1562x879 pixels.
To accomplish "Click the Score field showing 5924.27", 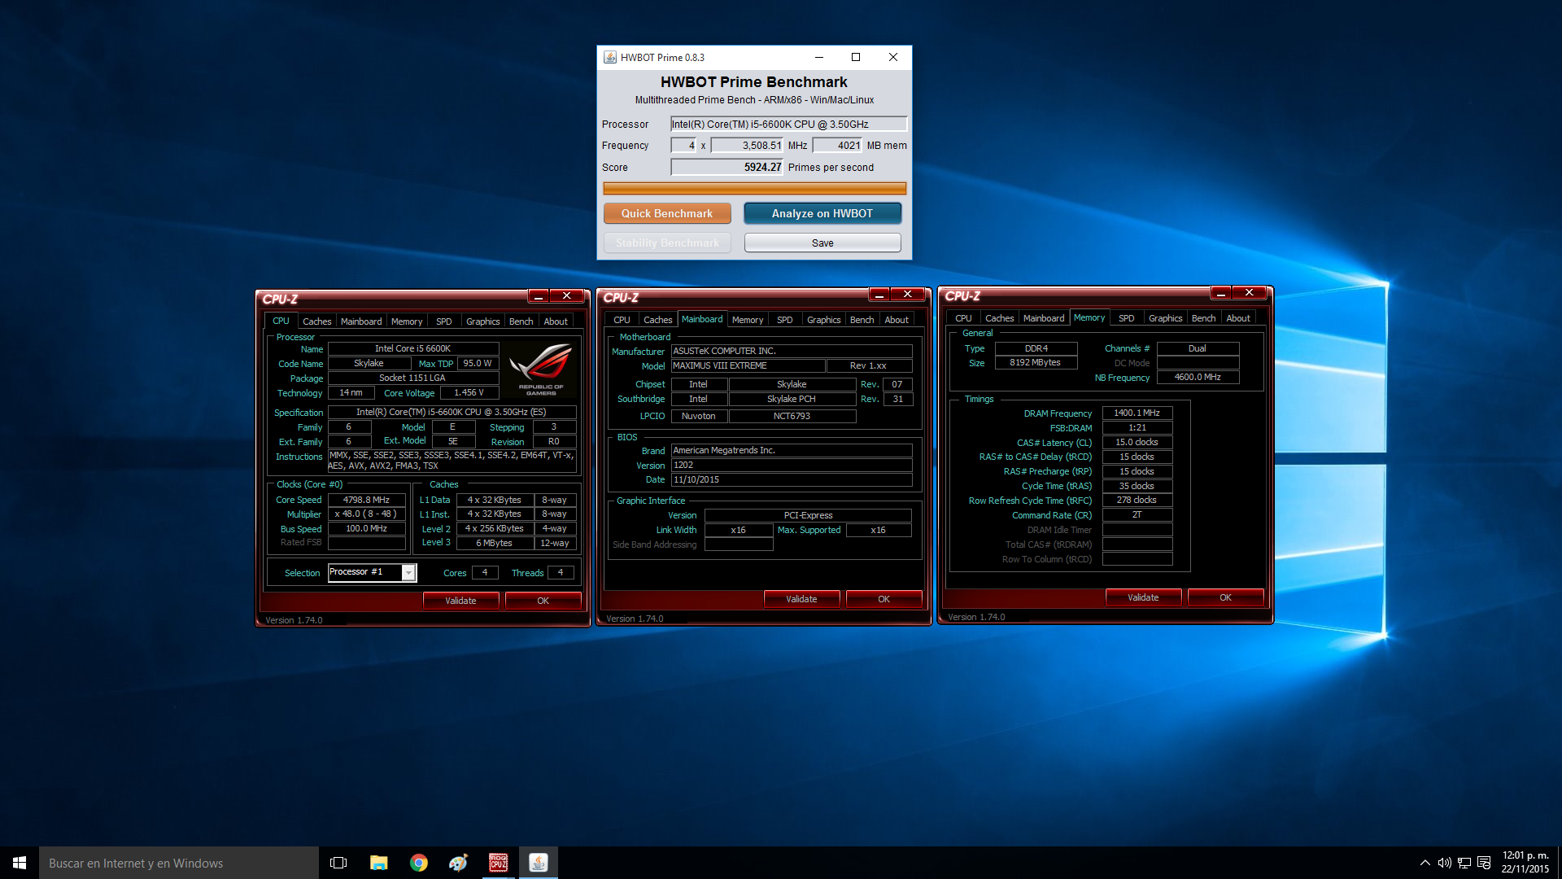I will coord(726,167).
